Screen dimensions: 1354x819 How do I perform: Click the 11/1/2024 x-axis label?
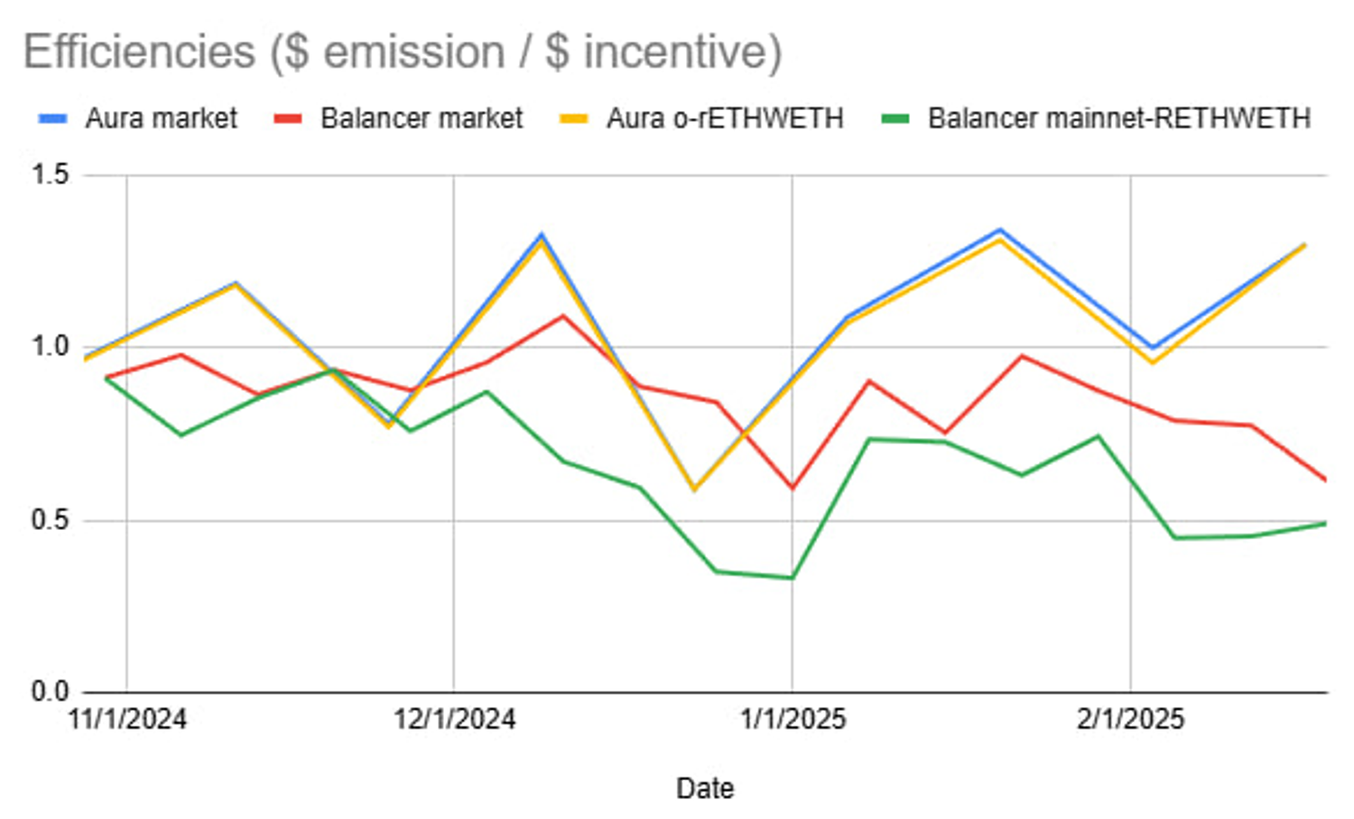point(127,720)
